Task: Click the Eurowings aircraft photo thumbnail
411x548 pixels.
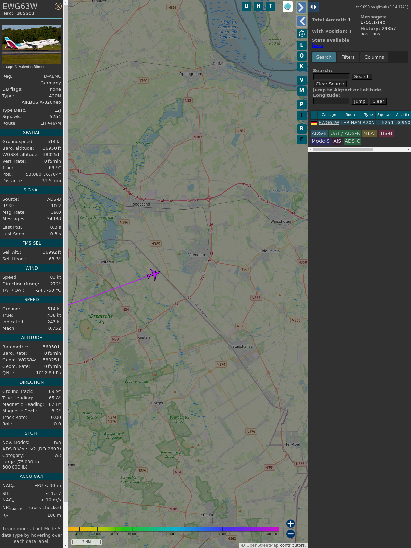Action: (32, 45)
